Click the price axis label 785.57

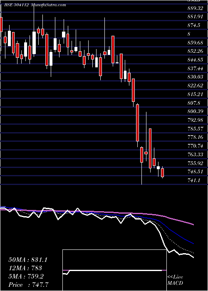[x=195, y=128]
